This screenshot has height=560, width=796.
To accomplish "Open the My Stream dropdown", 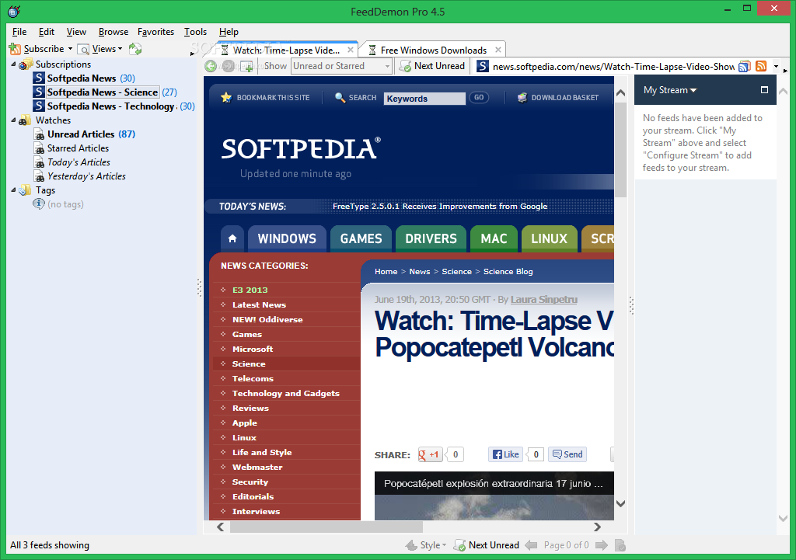I will click(669, 90).
